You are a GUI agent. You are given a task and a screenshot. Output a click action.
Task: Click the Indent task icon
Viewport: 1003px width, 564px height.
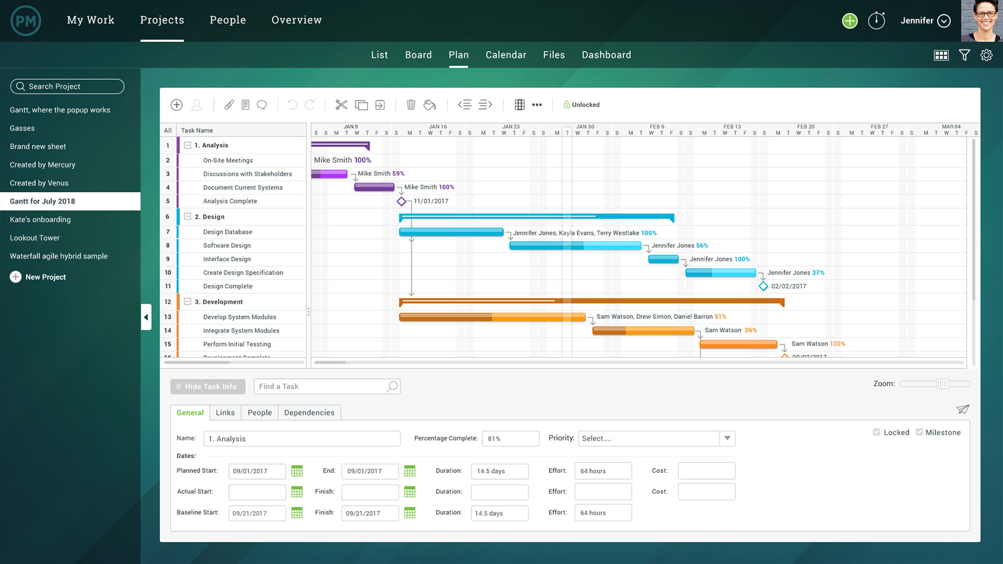point(484,104)
